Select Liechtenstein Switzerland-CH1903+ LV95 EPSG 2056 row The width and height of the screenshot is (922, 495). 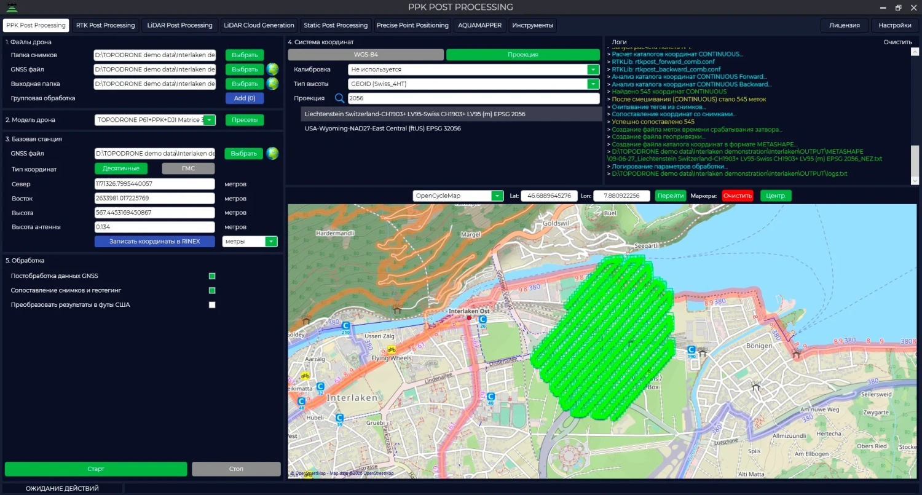[x=451, y=114]
